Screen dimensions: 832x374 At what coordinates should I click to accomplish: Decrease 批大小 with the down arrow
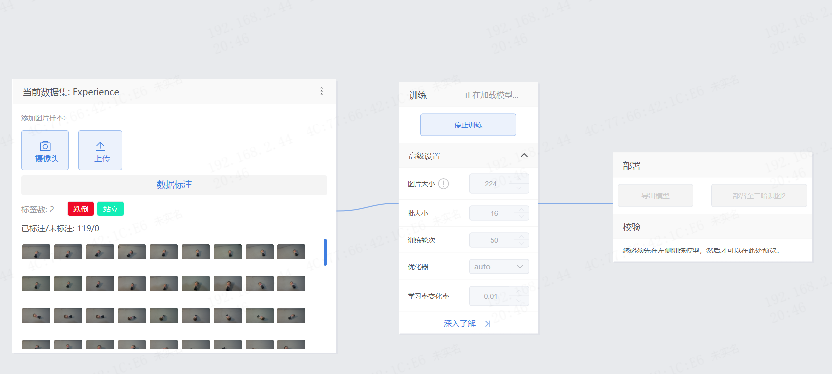pyautogui.click(x=521, y=217)
